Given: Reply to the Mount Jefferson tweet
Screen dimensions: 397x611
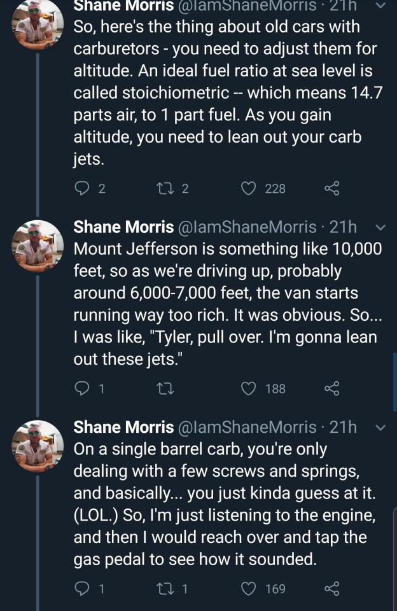Looking at the screenshot, I should (x=83, y=388).
